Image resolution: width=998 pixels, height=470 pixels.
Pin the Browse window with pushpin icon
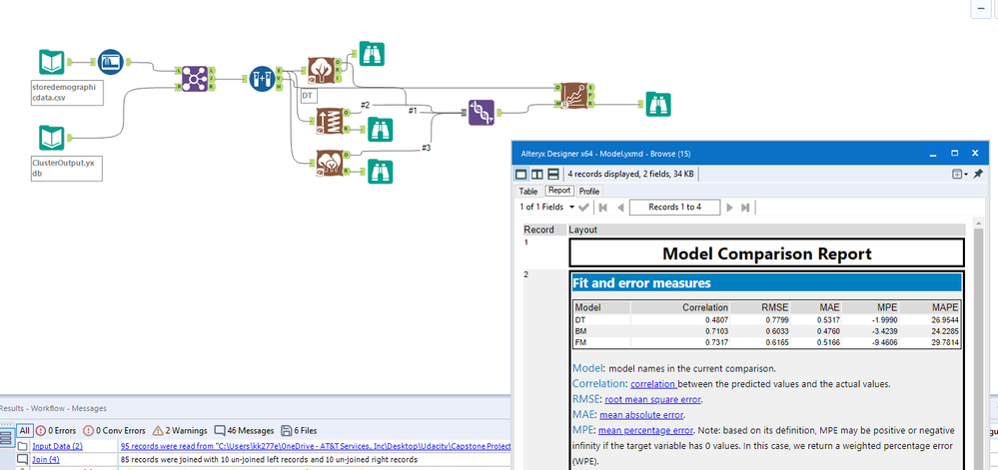tap(978, 174)
